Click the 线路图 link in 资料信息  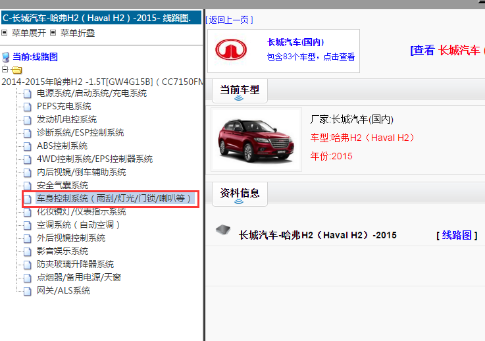pyautogui.click(x=457, y=235)
